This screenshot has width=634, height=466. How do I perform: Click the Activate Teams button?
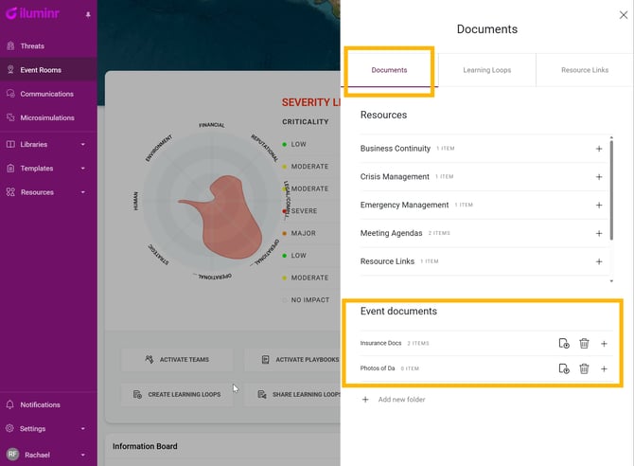177,360
